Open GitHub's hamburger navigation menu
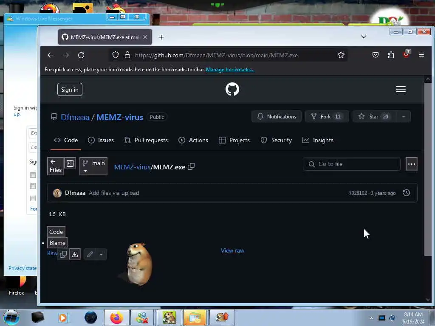The height and width of the screenshot is (326, 435). [401, 89]
